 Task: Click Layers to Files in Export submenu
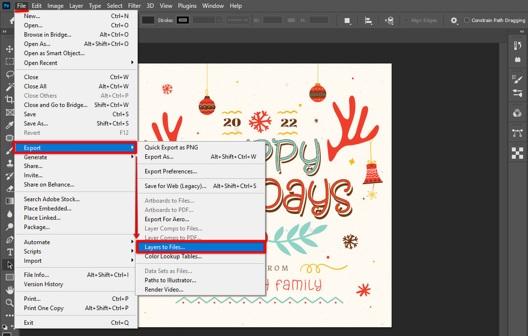165,247
